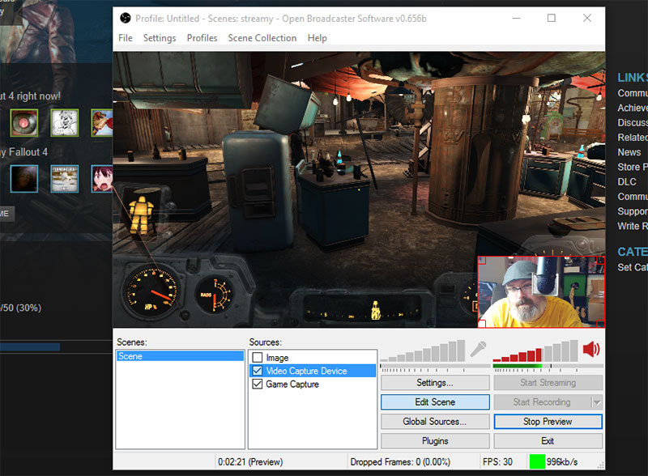Mute the red desktop speaker icon

pyautogui.click(x=591, y=350)
